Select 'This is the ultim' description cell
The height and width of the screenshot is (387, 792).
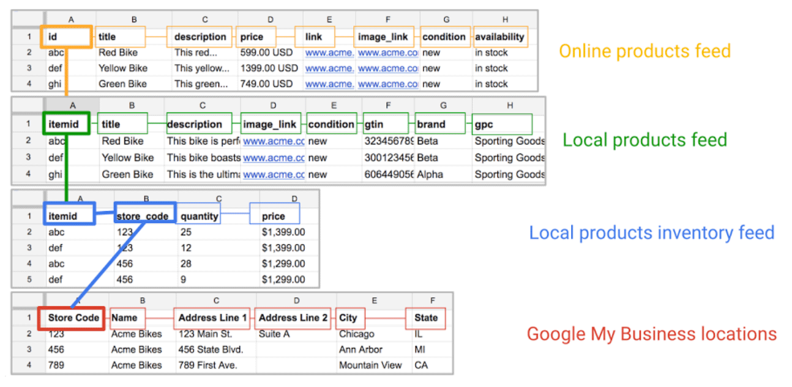point(202,174)
